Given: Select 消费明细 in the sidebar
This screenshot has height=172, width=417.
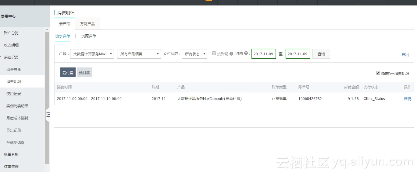Looking at the screenshot, I should [x=14, y=81].
